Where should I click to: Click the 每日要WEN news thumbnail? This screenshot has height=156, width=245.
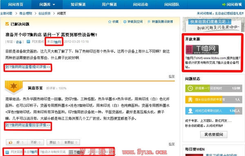194,155
